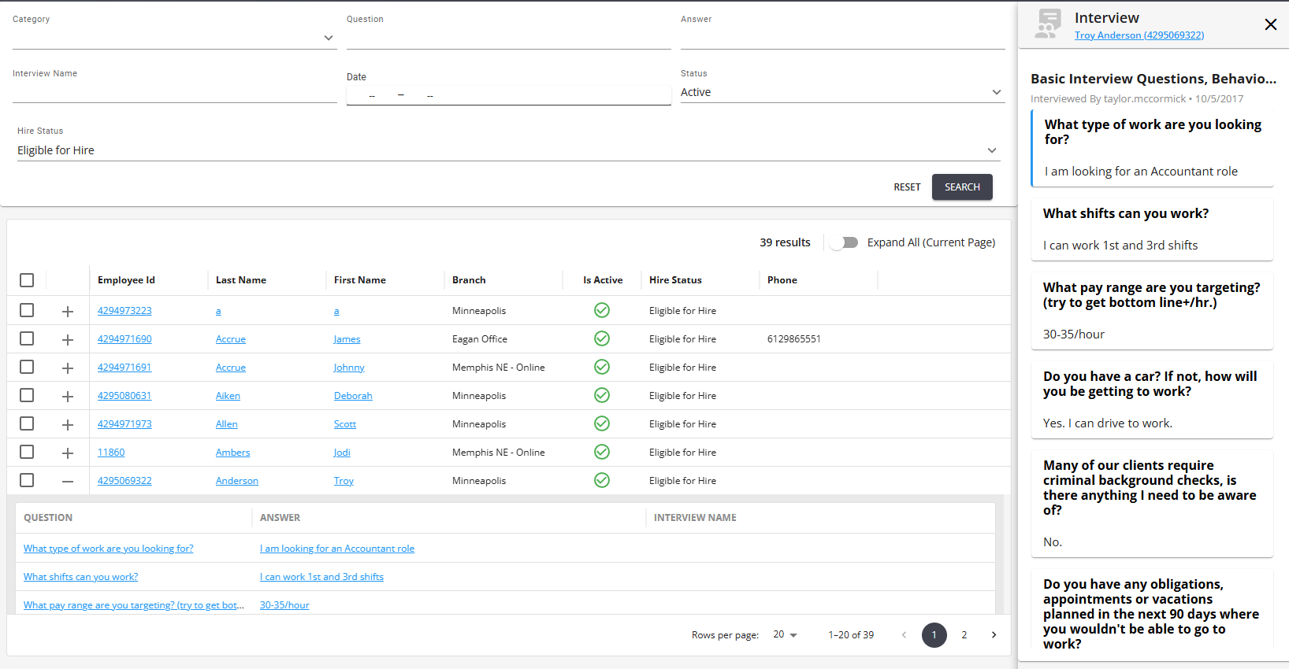Image resolution: width=1289 pixels, height=669 pixels.
Task: Open the Status dropdown showing Active
Action: 842,92
